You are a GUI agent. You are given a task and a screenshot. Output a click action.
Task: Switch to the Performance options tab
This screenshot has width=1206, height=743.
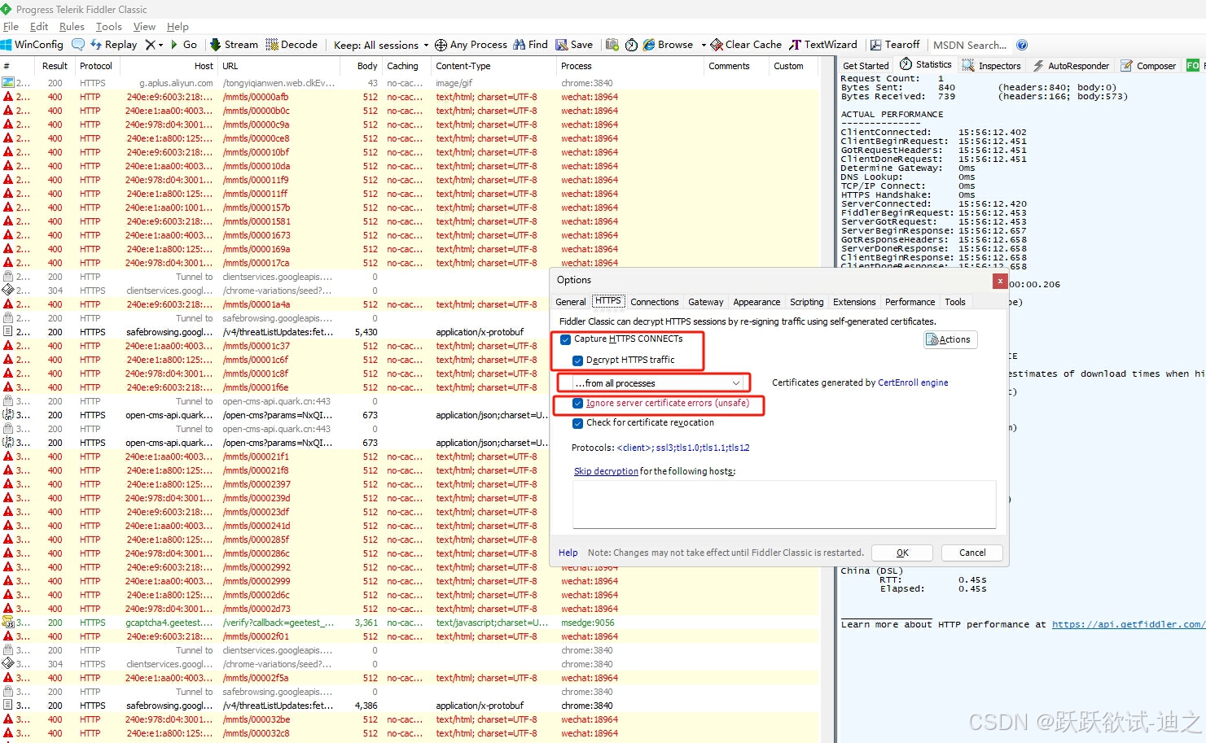[910, 302]
